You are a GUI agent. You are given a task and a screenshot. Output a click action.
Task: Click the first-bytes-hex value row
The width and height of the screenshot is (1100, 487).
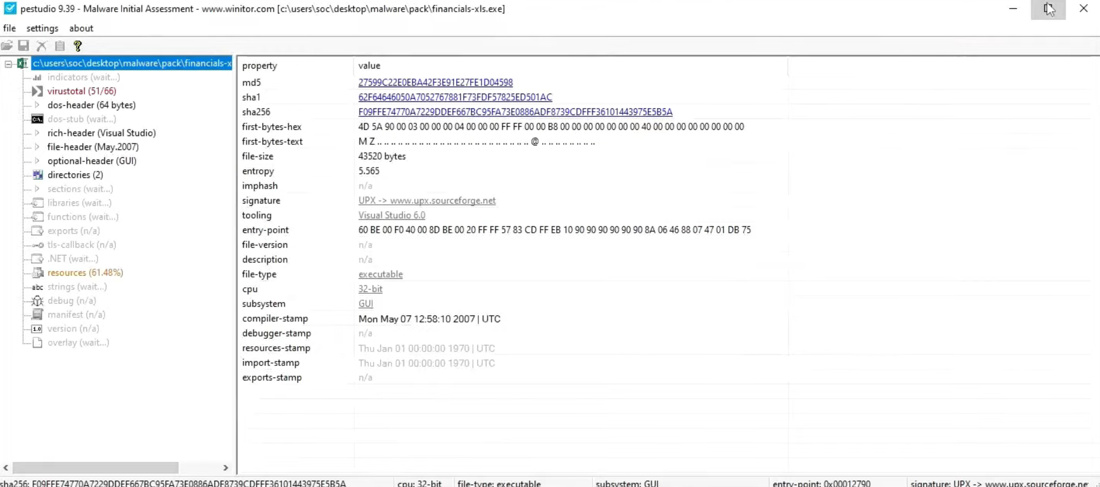[551, 127]
